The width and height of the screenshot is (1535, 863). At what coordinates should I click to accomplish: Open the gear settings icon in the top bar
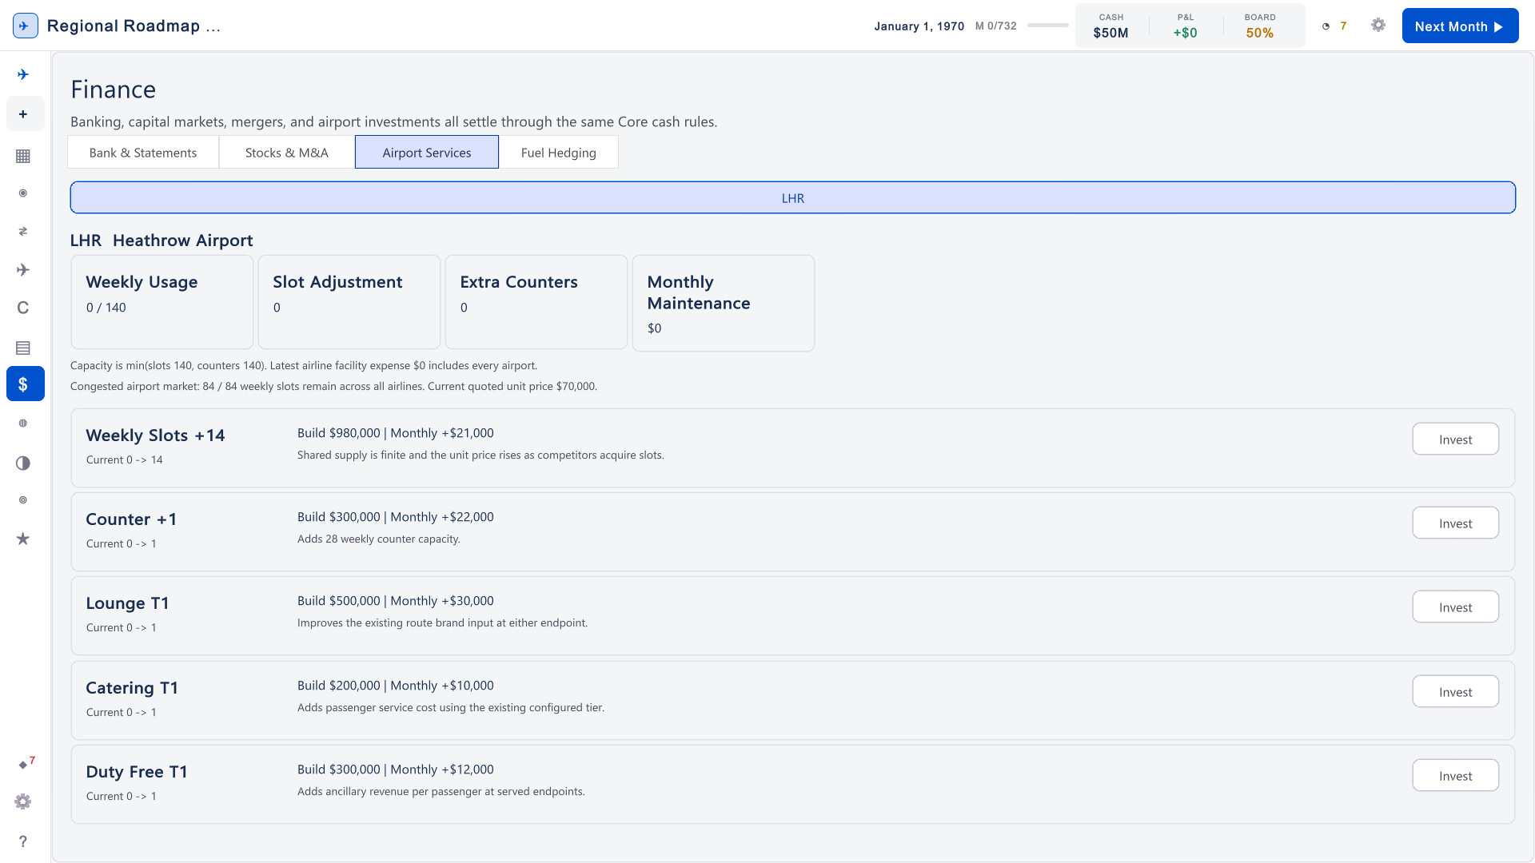click(x=1378, y=26)
